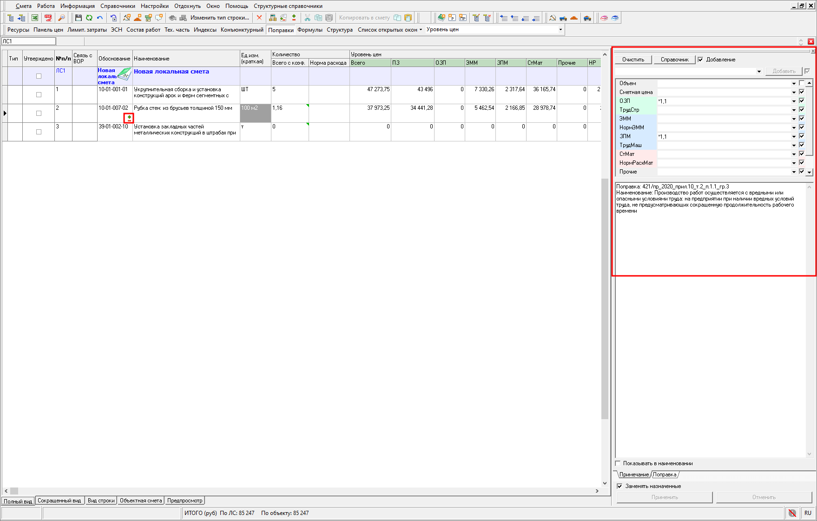Screen dimensions: 817x521
Task: Click the scissors cut icon
Action: [x=307, y=18]
